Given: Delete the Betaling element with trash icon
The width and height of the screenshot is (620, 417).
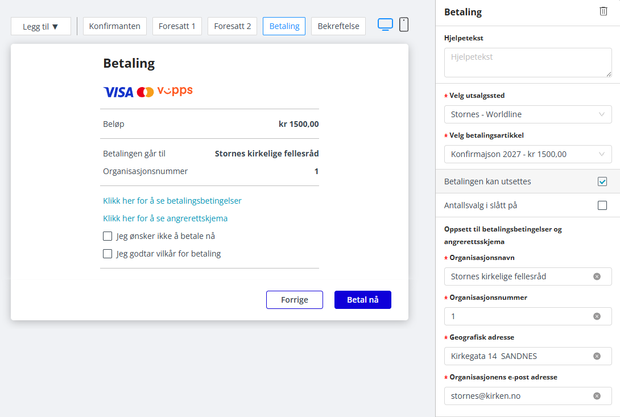Looking at the screenshot, I should (603, 11).
